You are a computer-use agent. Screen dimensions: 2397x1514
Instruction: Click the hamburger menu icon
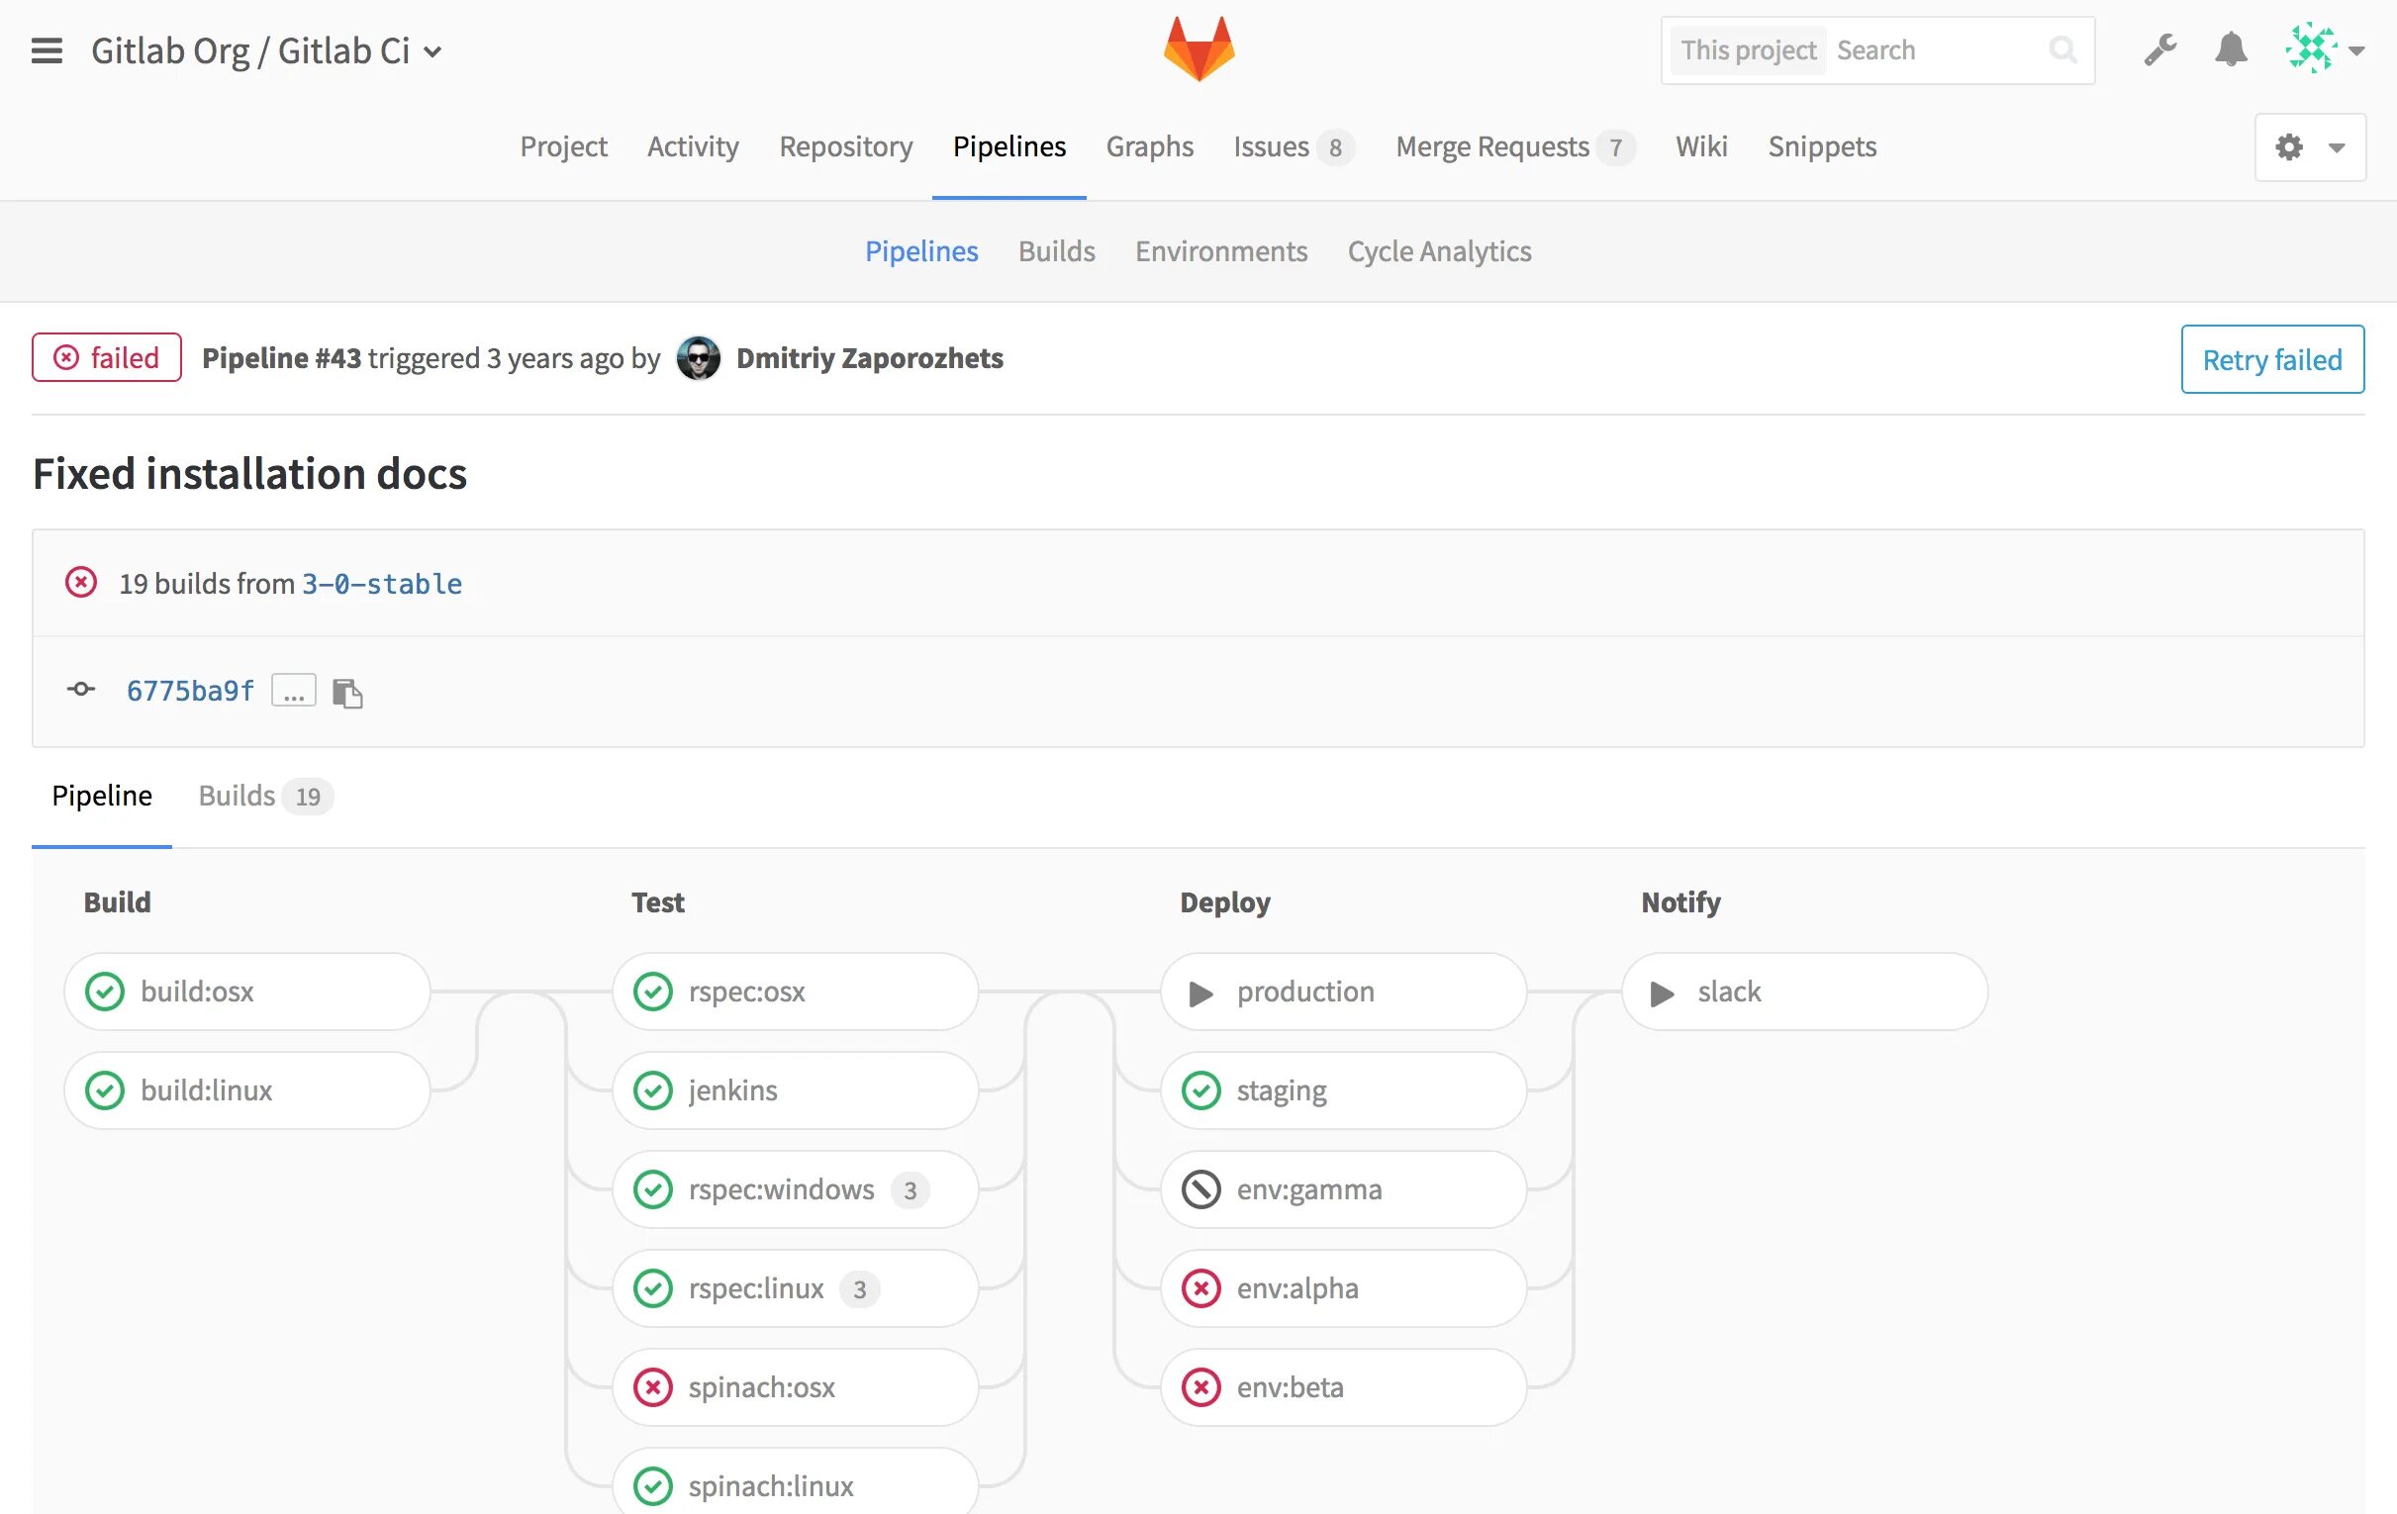[46, 48]
